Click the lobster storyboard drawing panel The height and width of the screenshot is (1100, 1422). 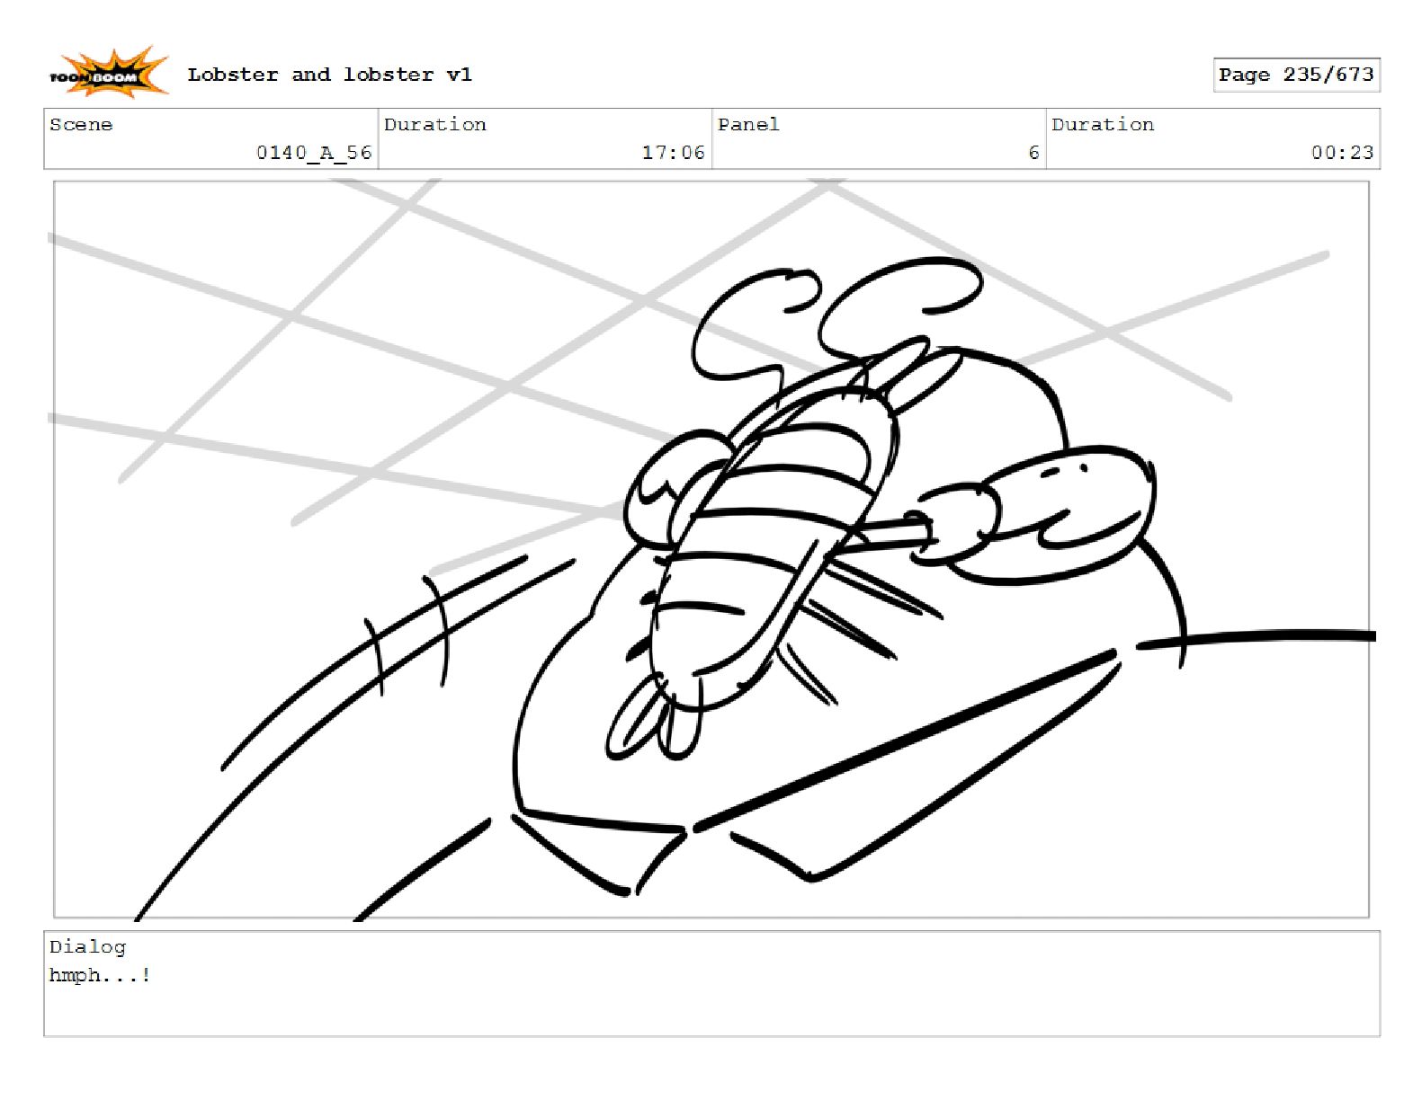[x=711, y=549]
